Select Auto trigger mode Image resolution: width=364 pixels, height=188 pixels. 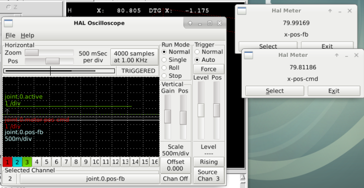coord(205,60)
